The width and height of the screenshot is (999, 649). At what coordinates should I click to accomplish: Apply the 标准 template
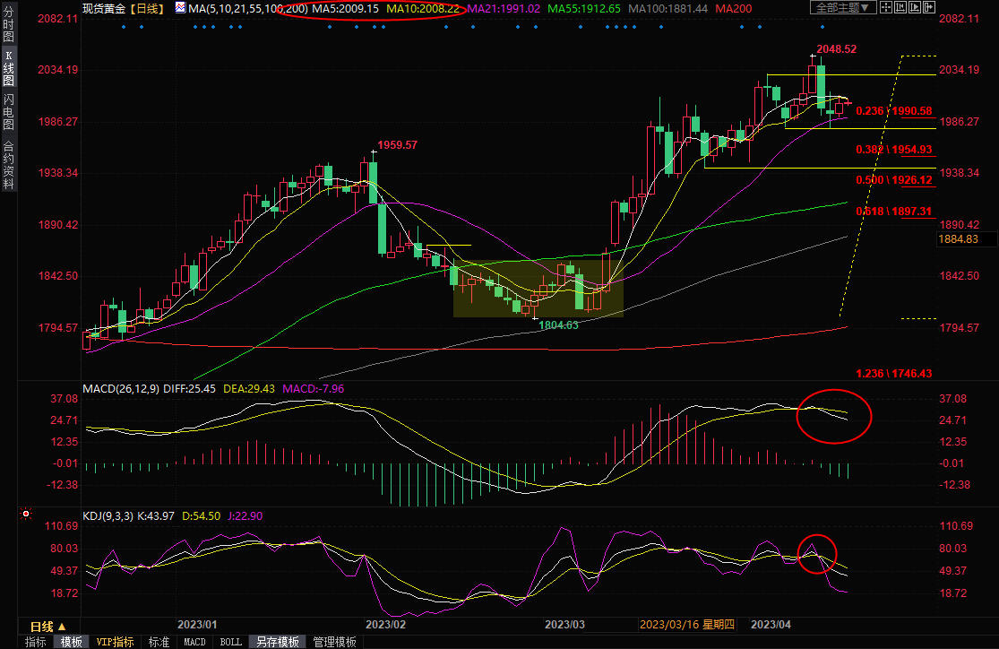[x=159, y=642]
